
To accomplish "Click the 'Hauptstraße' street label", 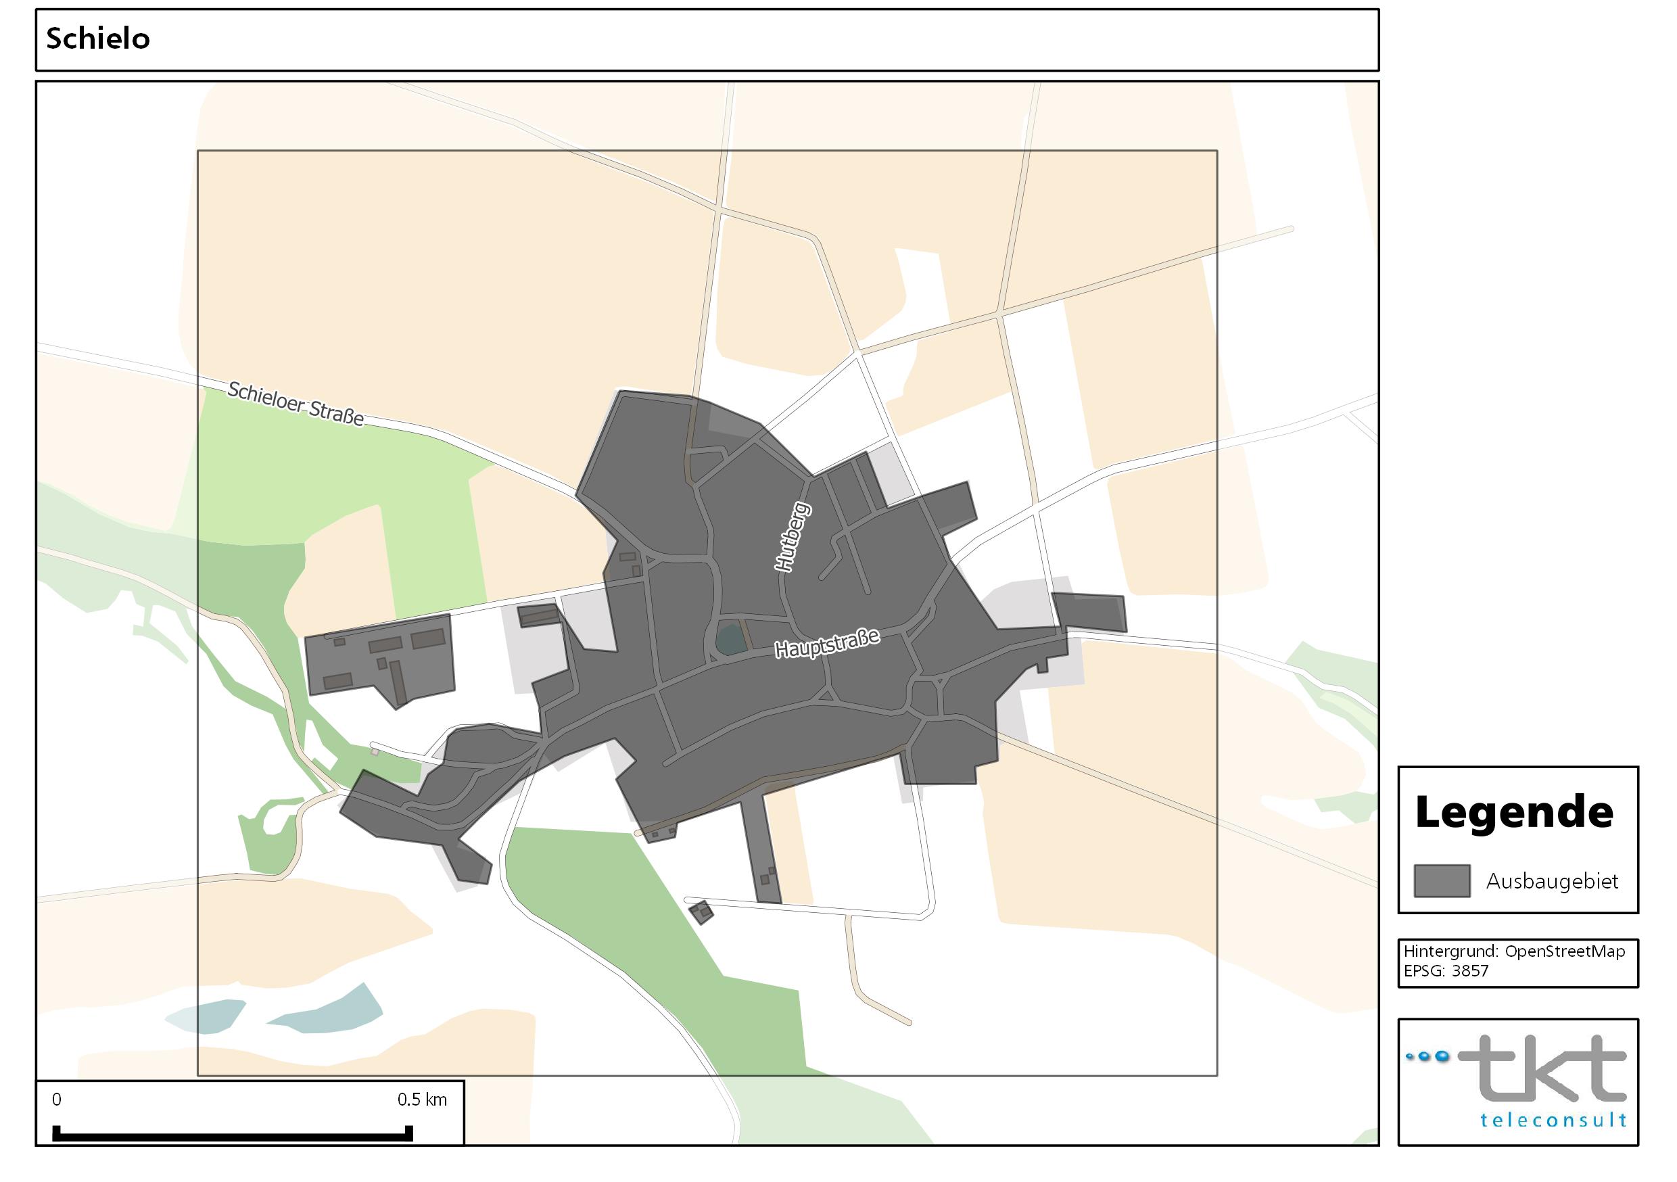I will 828,644.
